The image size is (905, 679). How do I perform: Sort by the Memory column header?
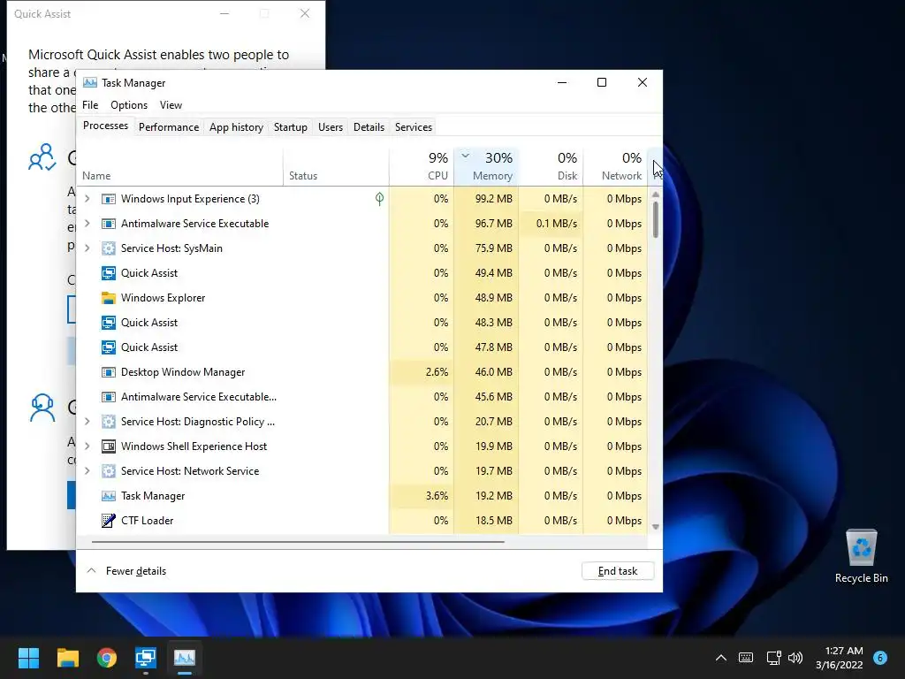coord(487,167)
